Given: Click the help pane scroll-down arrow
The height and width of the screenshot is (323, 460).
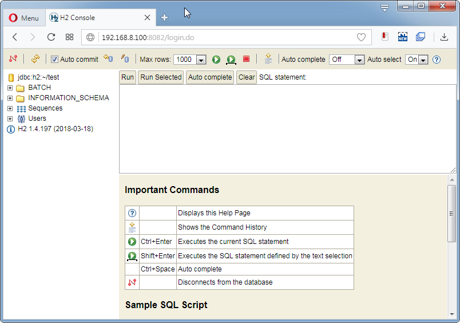Looking at the screenshot, I should pyautogui.click(x=452, y=314).
